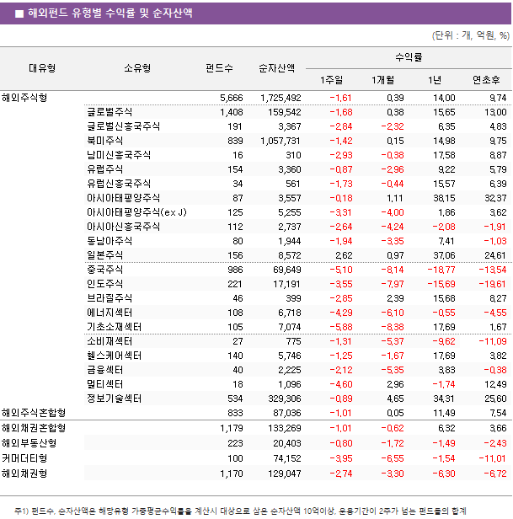Click the 아시아신흥국주식 row label
The image size is (513, 519).
(x=124, y=227)
